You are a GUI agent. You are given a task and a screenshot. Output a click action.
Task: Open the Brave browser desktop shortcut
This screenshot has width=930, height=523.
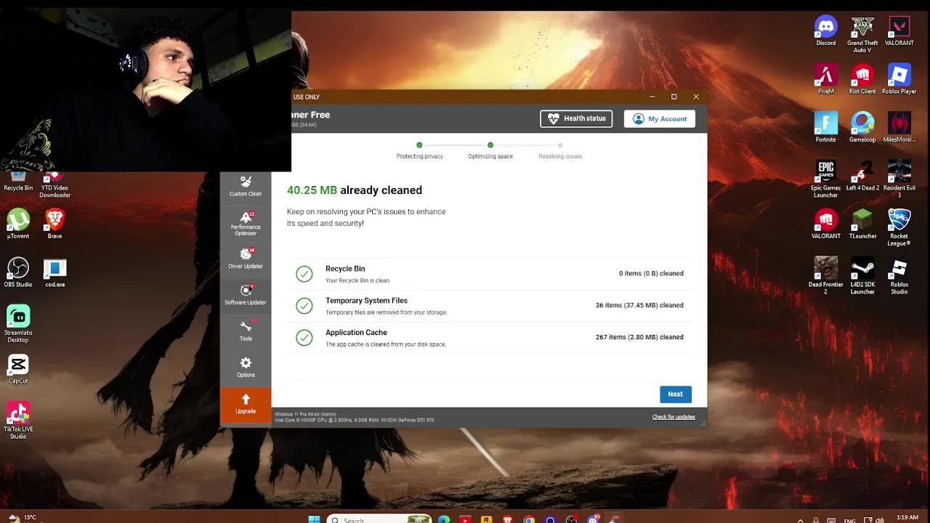[54, 224]
